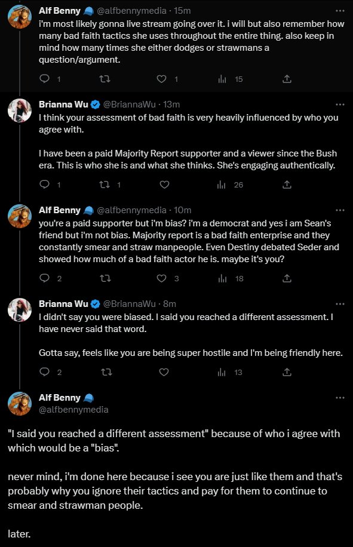Reply to Brianna Wu's 8m tweet

click(x=45, y=372)
